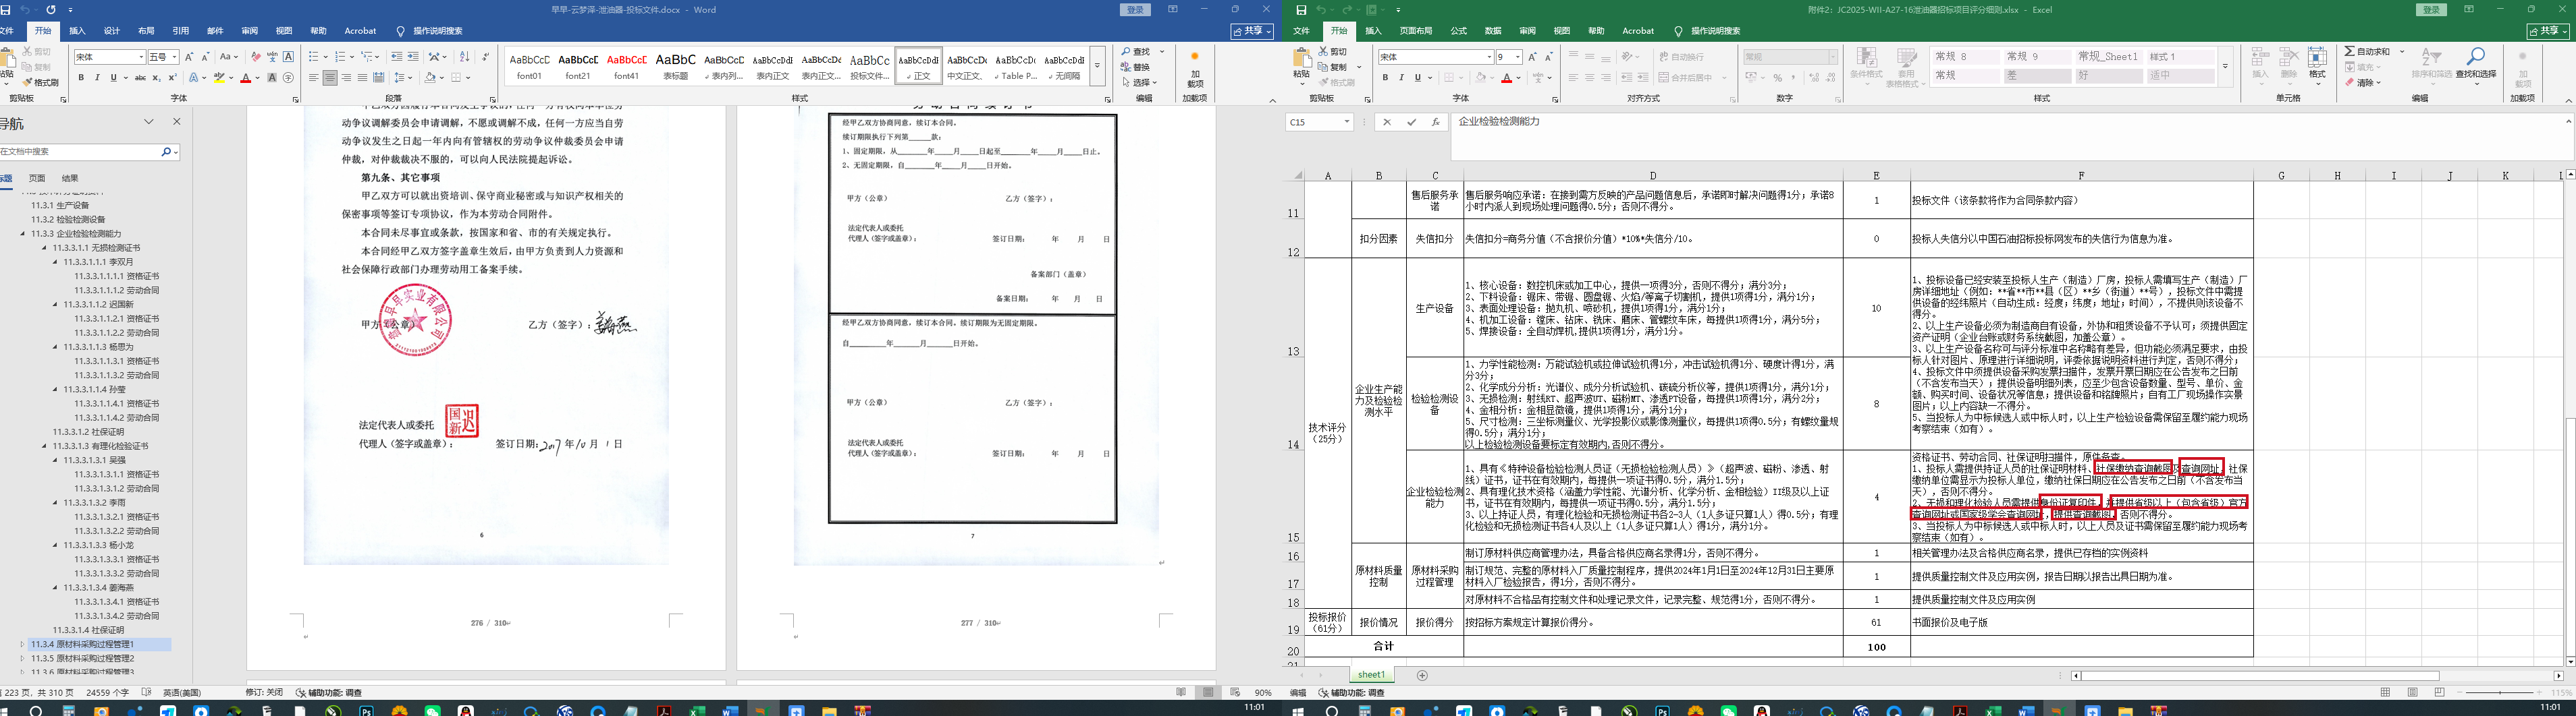This screenshot has width=2576, height=716.
Task: Increase font size in Word
Action: click(x=190, y=57)
